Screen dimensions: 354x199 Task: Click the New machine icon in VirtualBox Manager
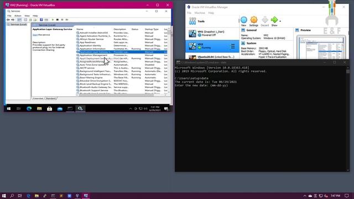[243, 22]
